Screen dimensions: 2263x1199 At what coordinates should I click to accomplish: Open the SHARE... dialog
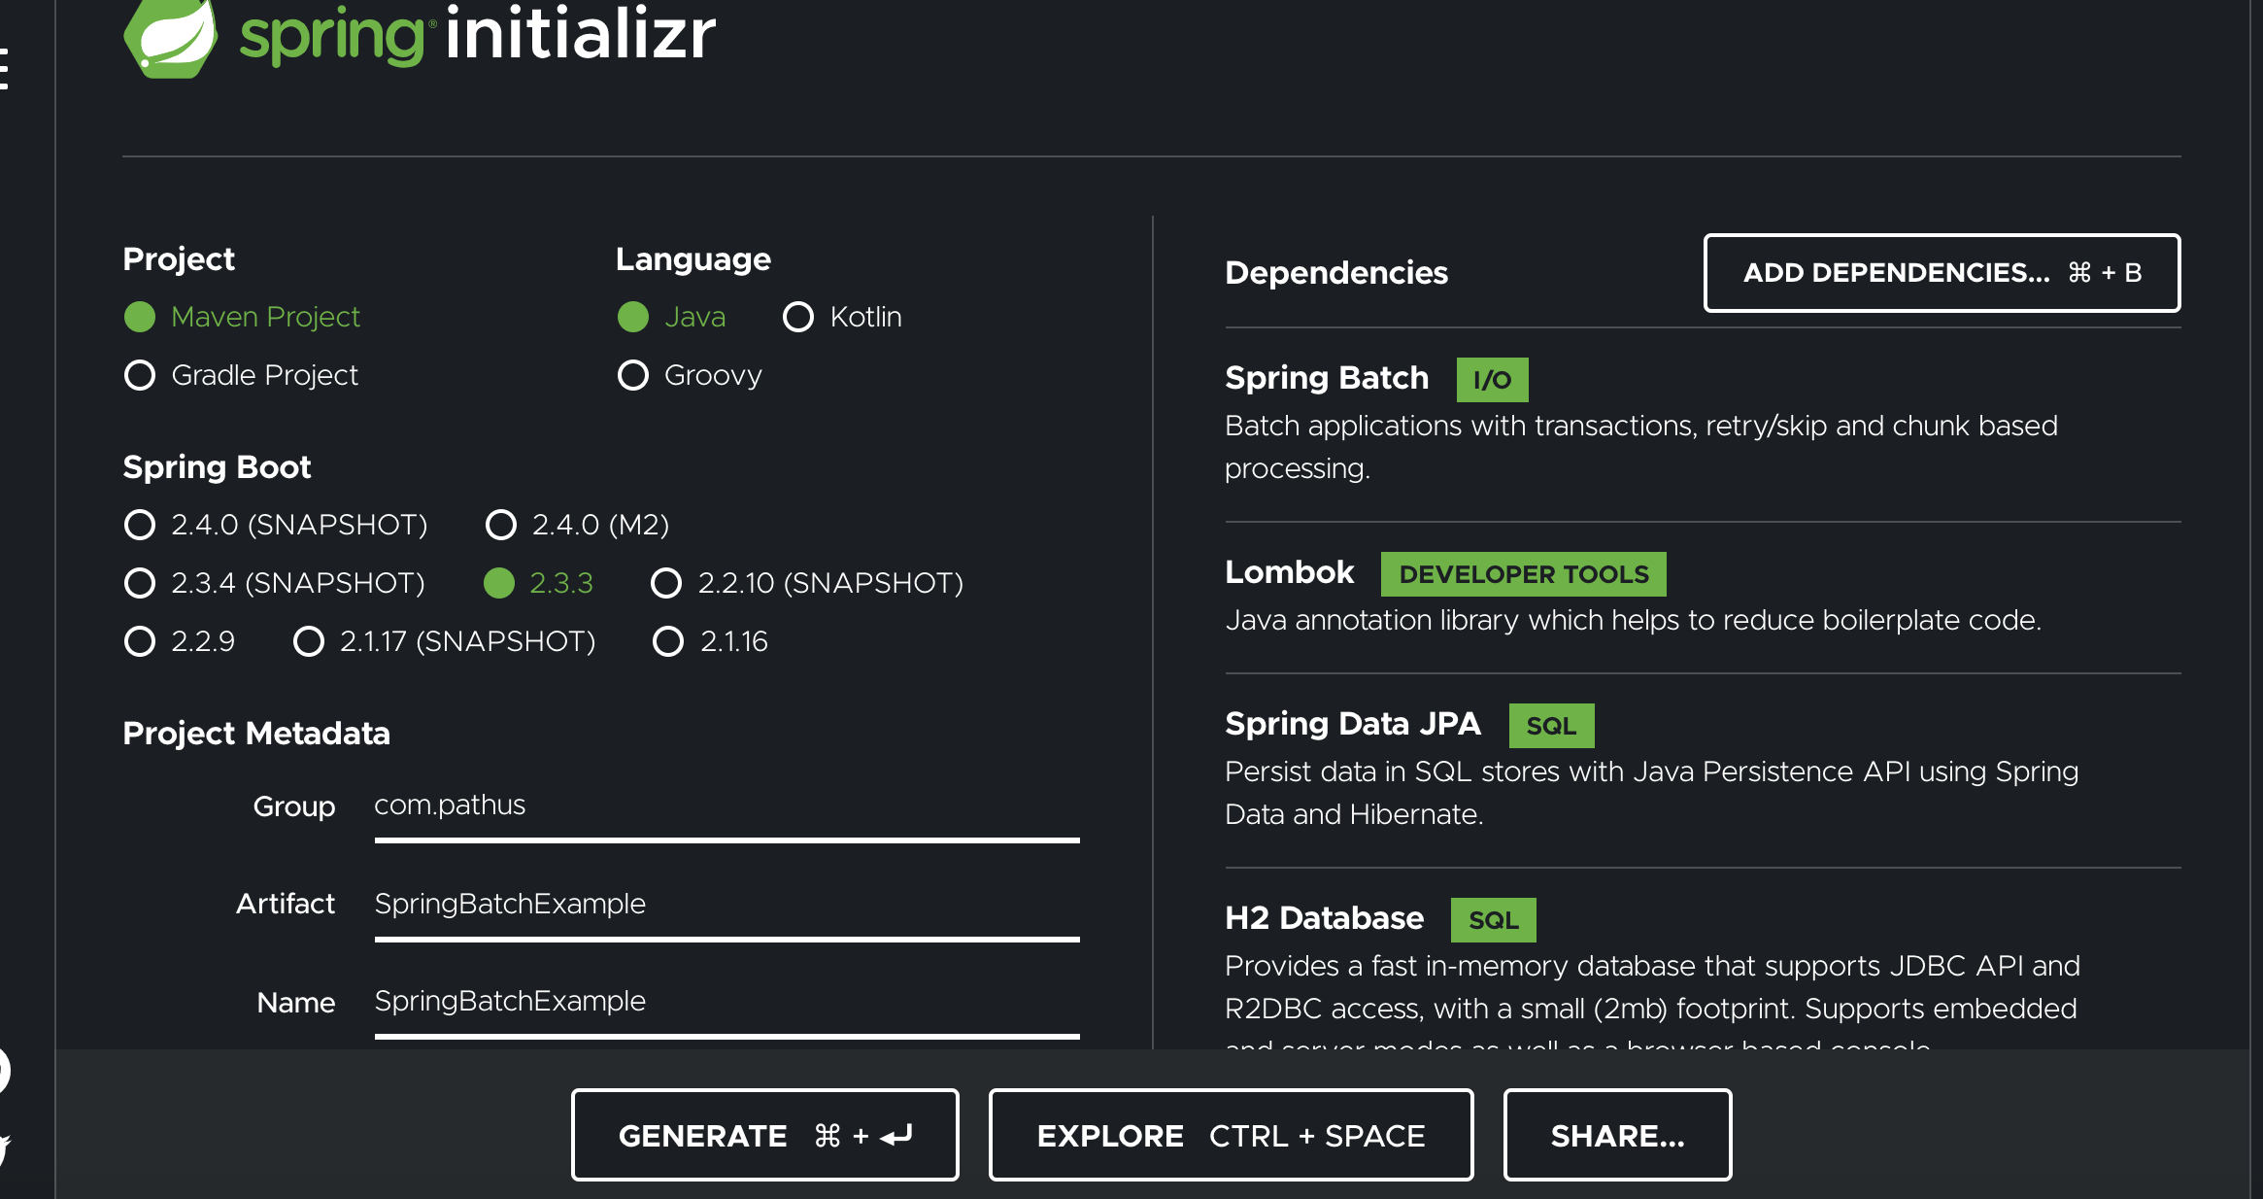(x=1617, y=1135)
